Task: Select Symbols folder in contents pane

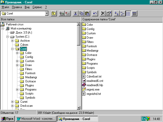Action: tap(89, 72)
